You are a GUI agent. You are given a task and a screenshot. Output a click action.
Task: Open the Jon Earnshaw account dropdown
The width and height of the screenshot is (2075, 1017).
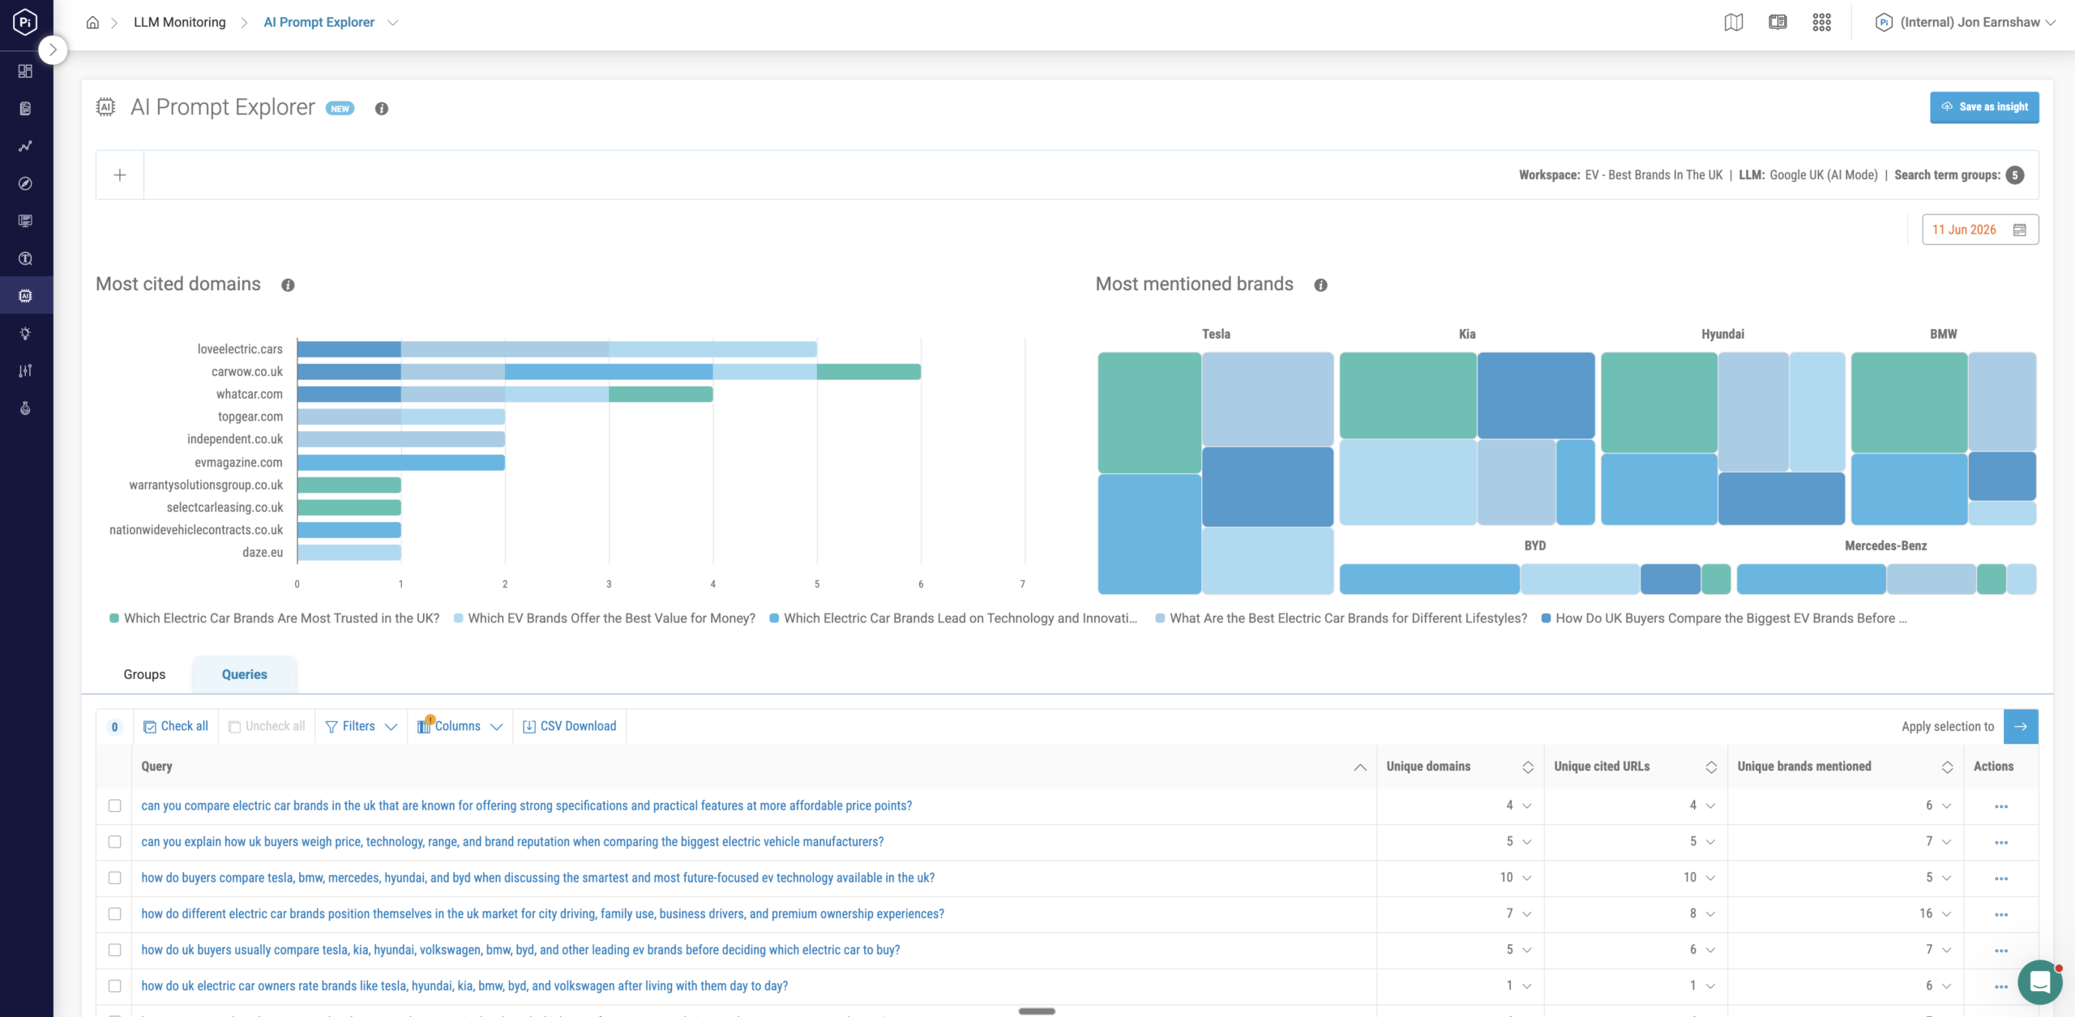point(1966,23)
